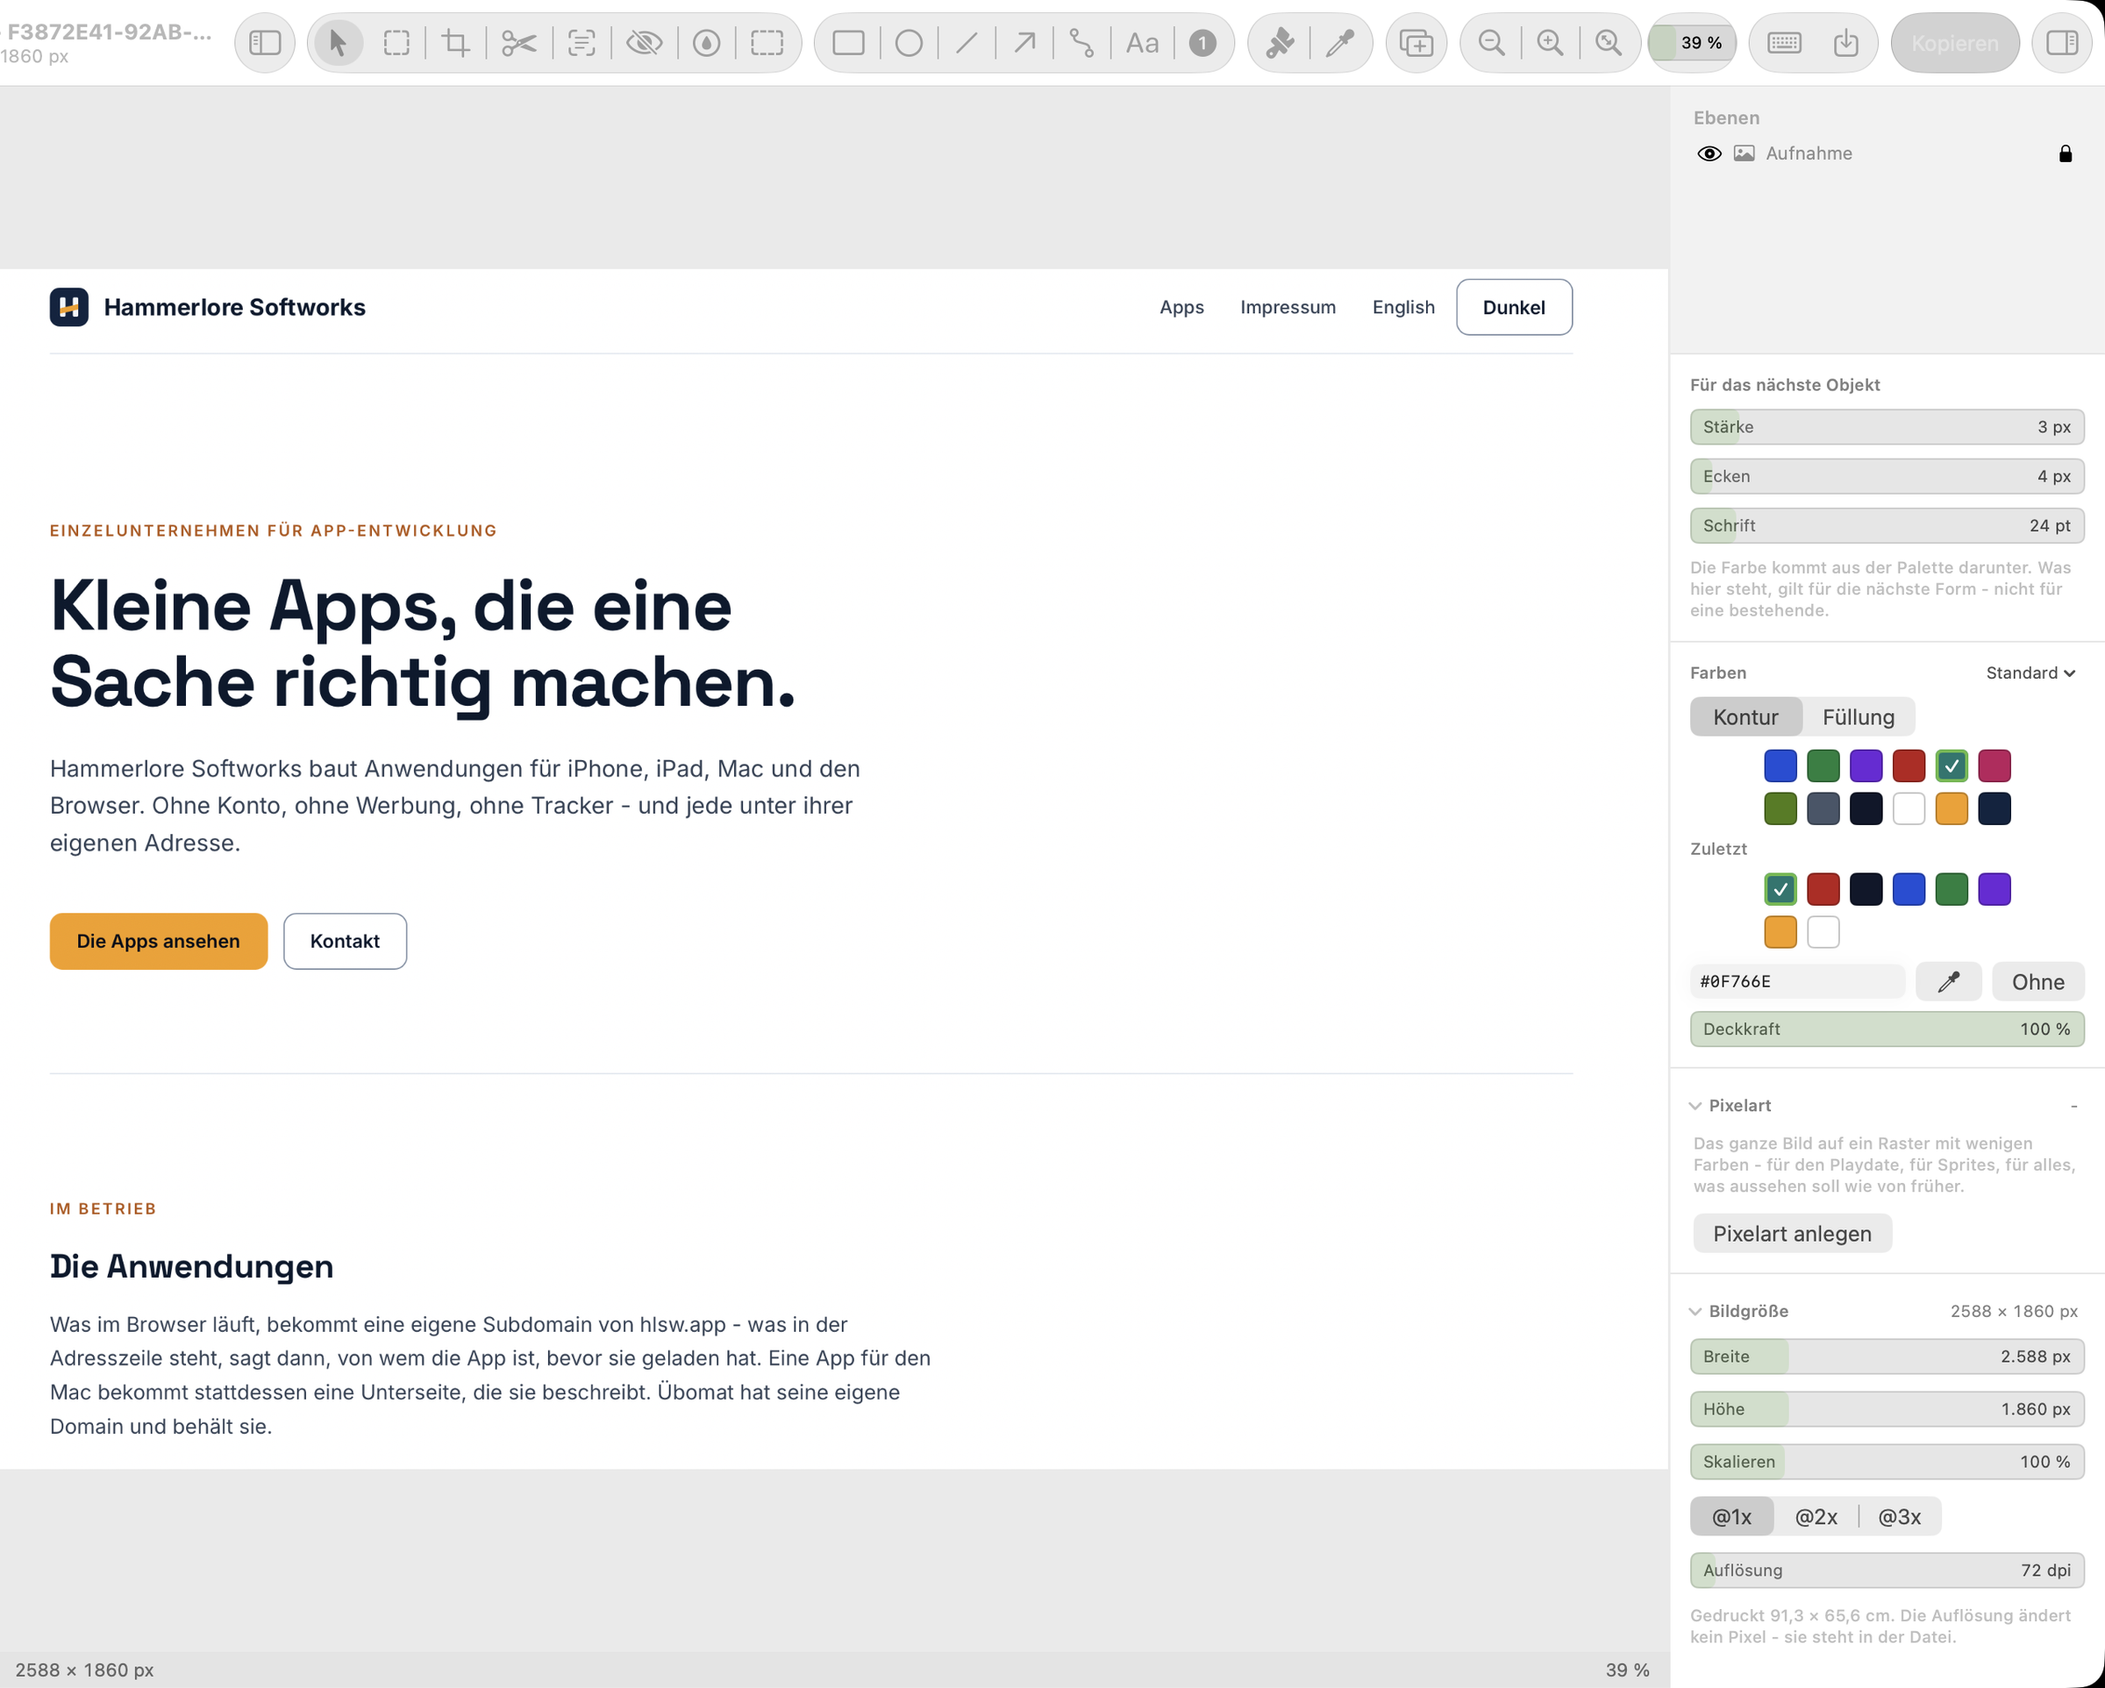Adjust the Stärke slider
This screenshot has width=2105, height=1688.
tap(1887, 427)
